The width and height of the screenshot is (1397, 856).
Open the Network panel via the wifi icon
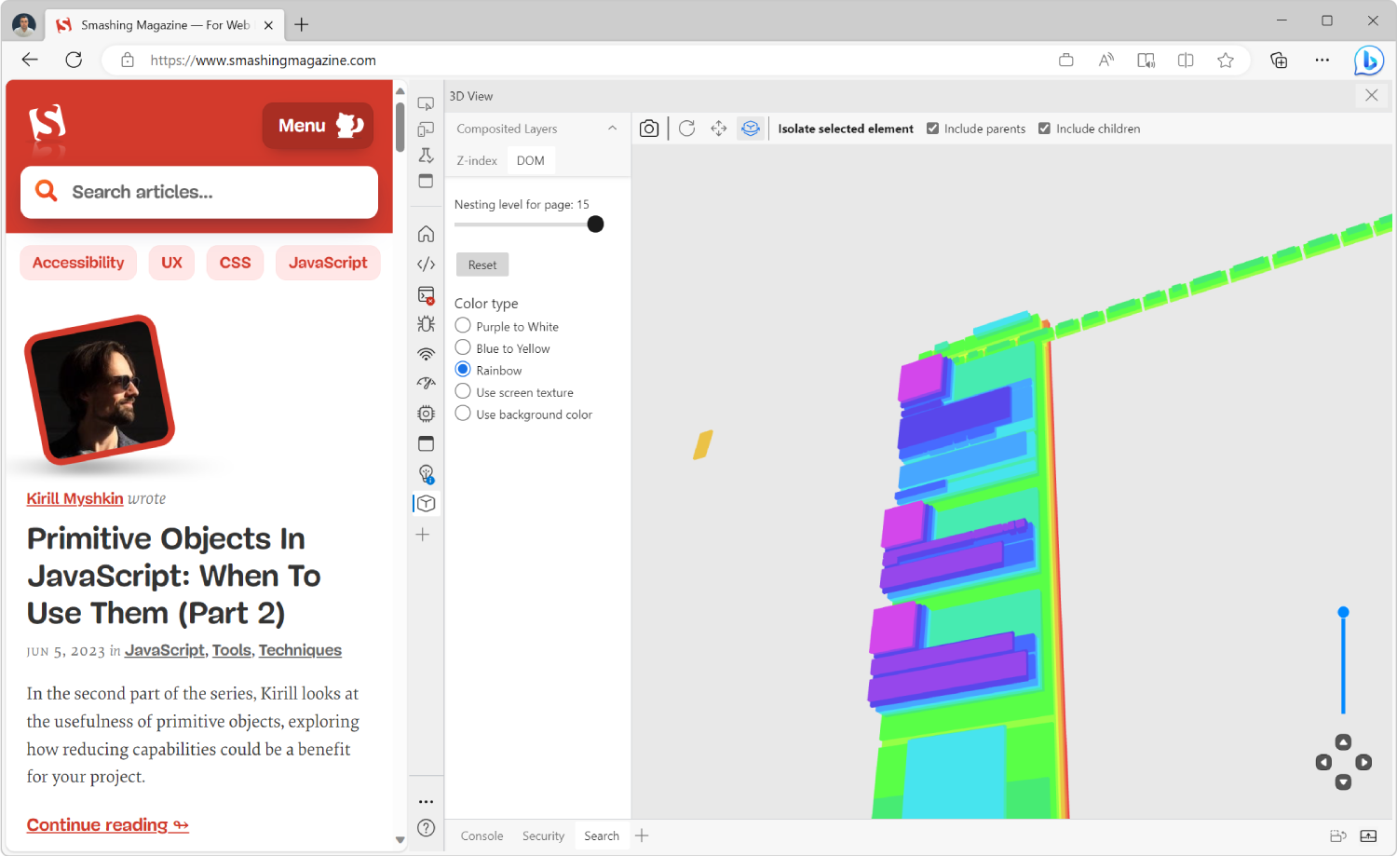[x=426, y=354]
